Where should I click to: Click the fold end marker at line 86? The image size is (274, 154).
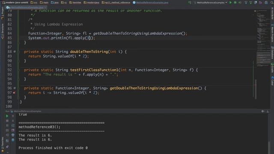point(19,43)
